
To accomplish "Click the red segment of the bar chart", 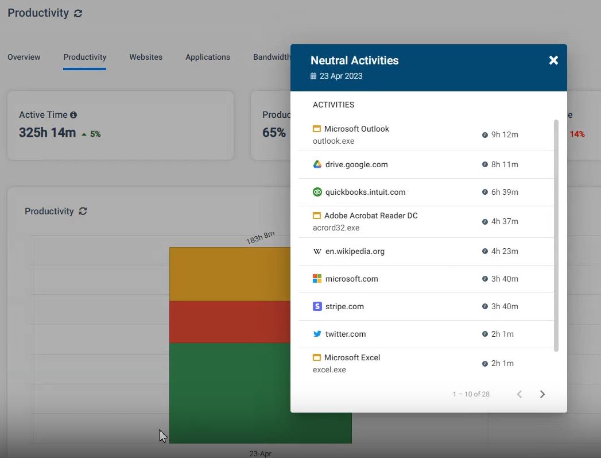I will coord(230,322).
